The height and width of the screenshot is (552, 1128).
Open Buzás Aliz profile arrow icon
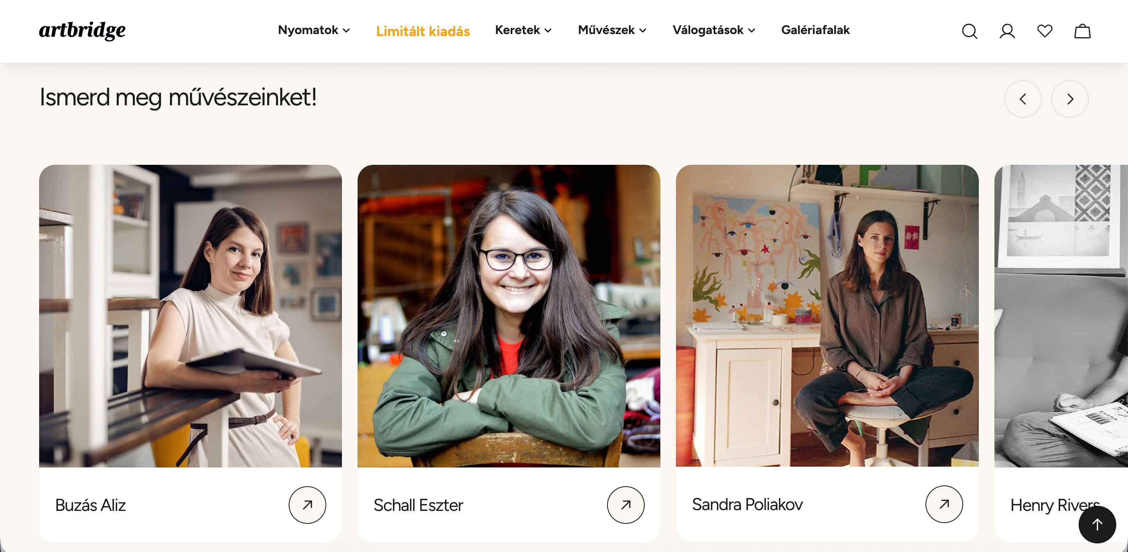[307, 505]
